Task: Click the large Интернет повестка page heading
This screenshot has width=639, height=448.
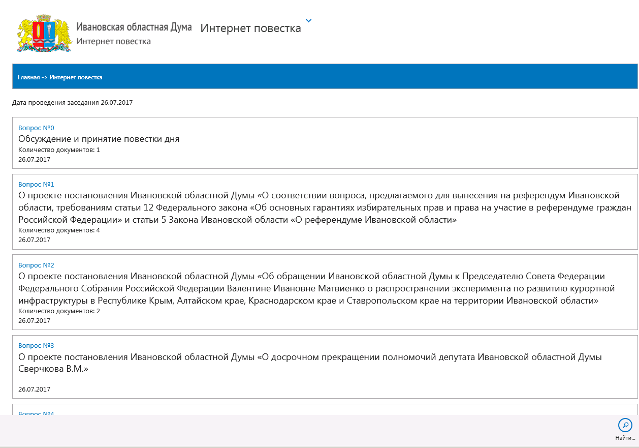Action: pyautogui.click(x=251, y=28)
